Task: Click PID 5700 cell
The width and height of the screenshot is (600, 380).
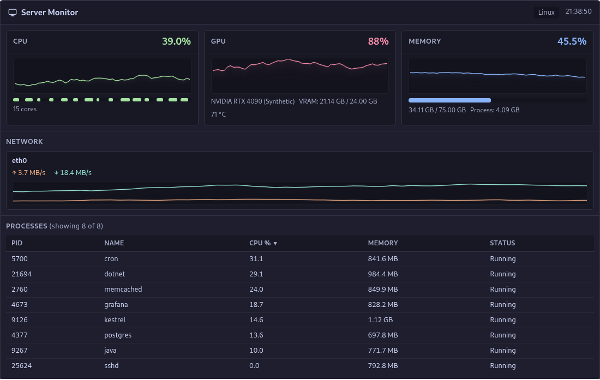Action: 20,259
